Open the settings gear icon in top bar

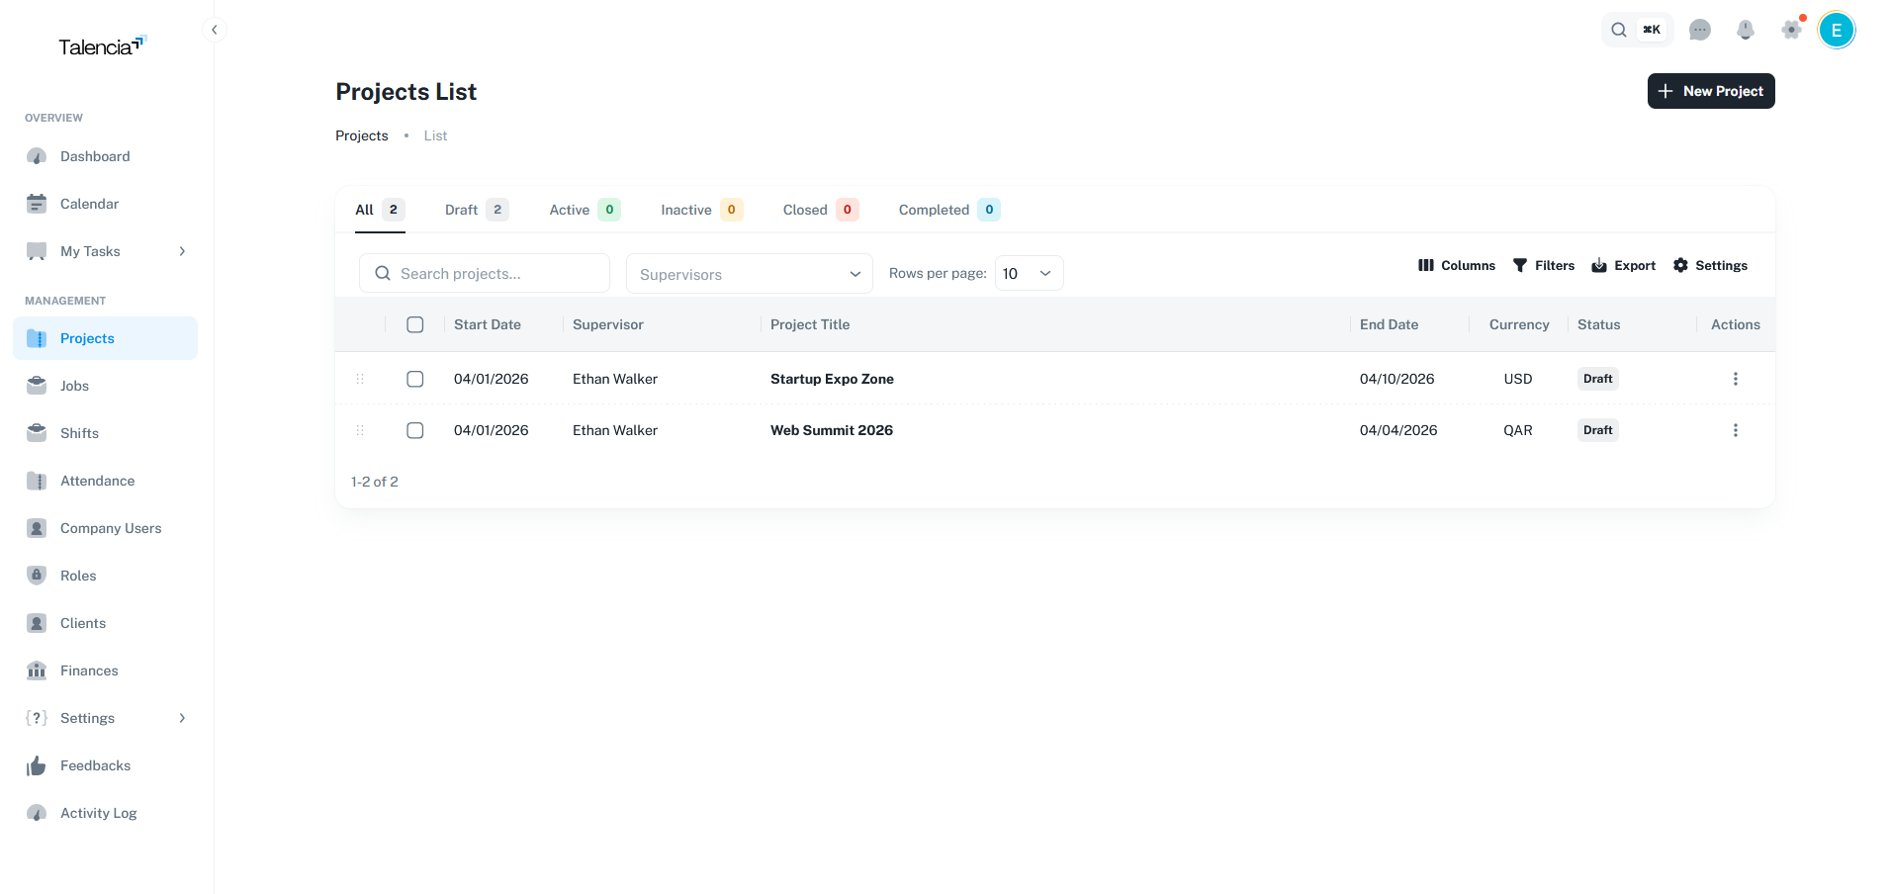pos(1792,30)
